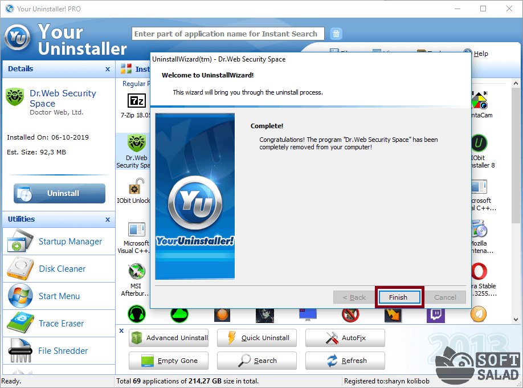Click the Finish button in the wizard
Viewport: 523px width, 388px height.
(398, 297)
